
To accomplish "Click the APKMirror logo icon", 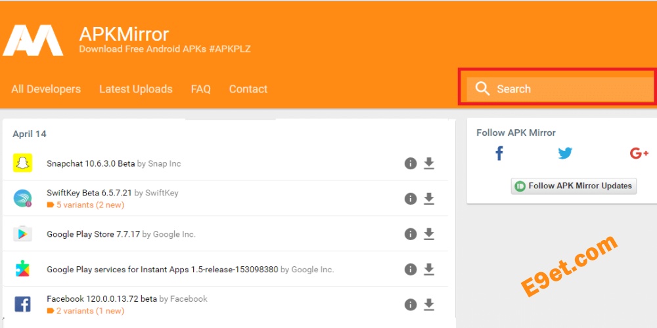I will point(33,40).
